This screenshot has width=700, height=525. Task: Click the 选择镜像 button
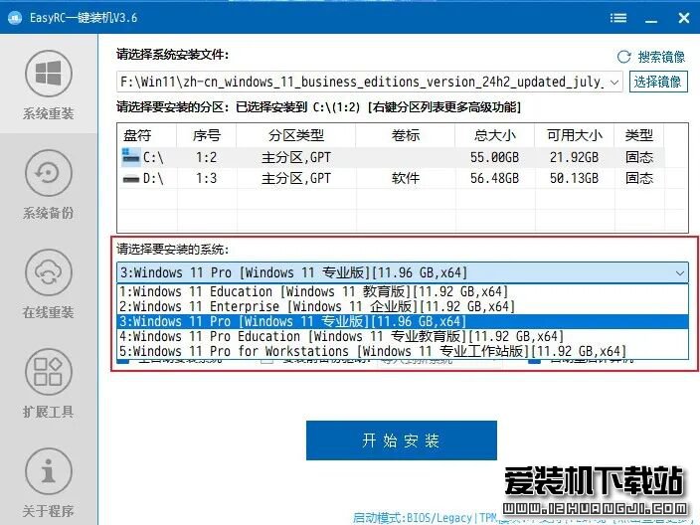tap(658, 82)
